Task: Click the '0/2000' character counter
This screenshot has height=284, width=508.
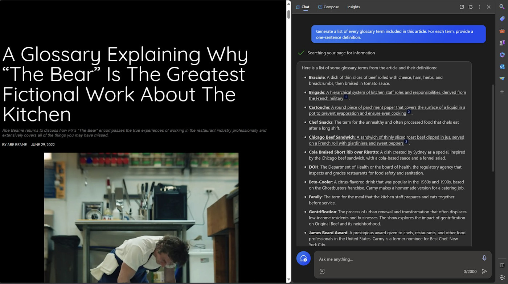Action: coord(470,272)
